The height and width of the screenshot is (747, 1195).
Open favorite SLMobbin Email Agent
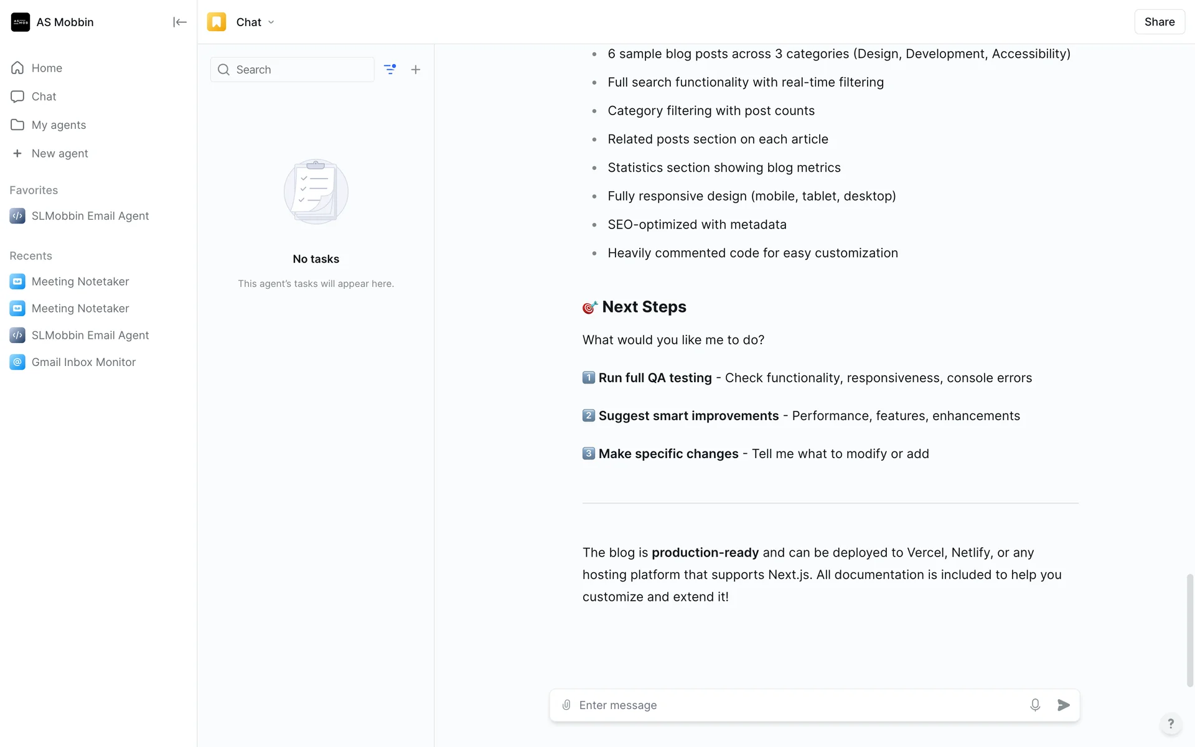point(90,216)
